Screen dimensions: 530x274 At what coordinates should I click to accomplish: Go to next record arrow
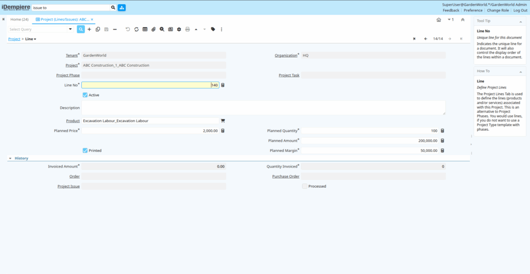click(450, 39)
